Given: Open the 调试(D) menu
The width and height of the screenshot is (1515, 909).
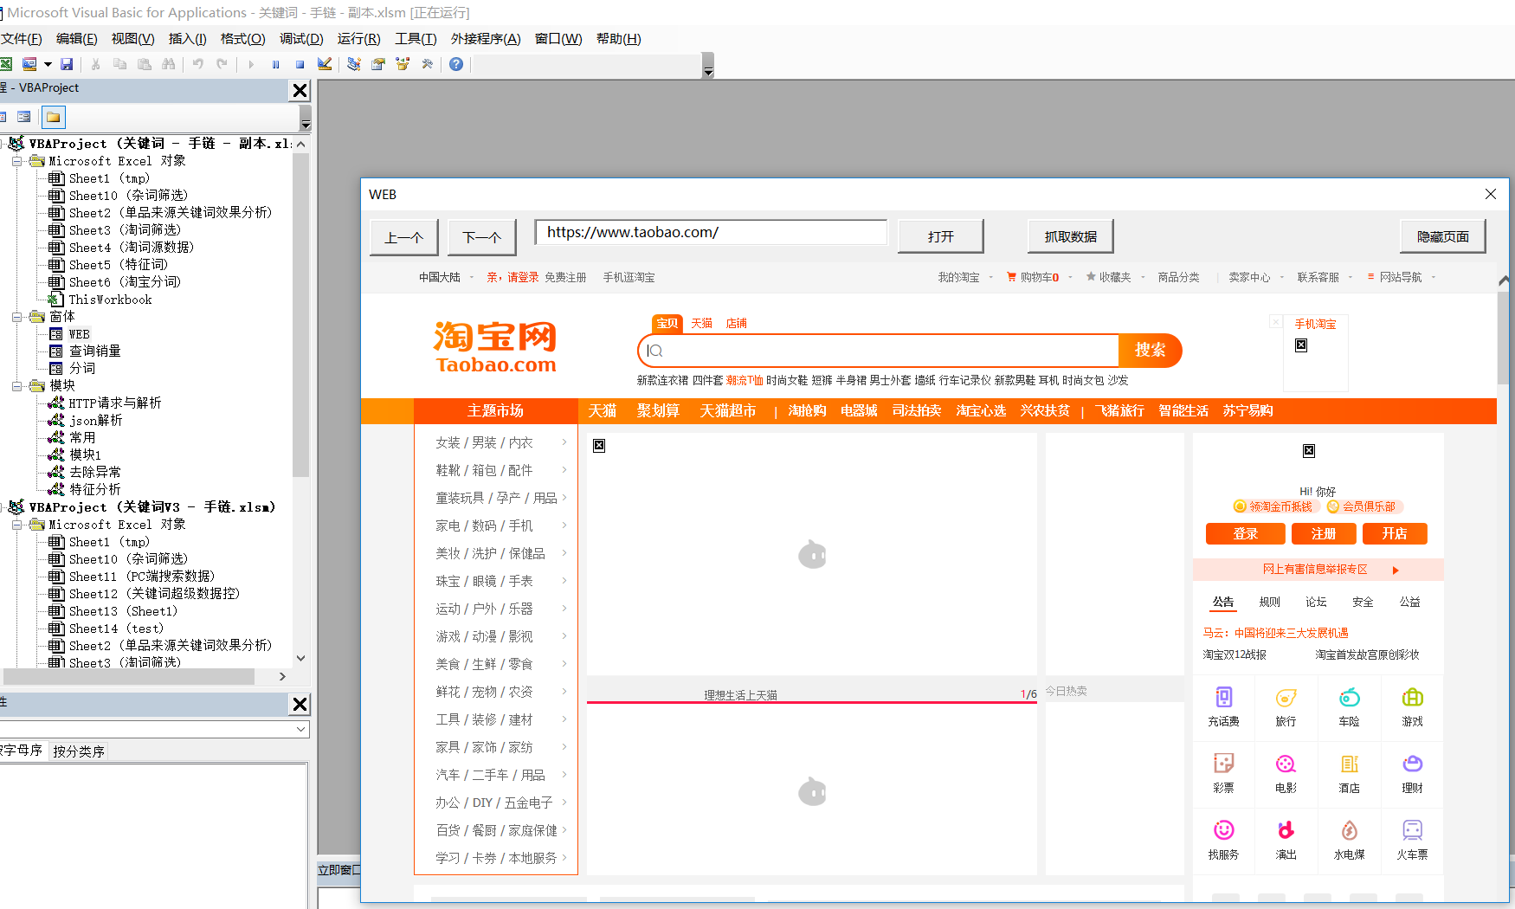Looking at the screenshot, I should click(301, 39).
